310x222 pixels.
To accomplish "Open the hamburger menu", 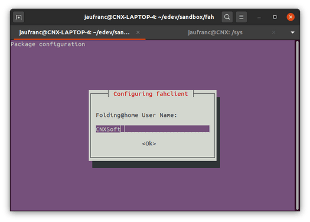I will 241,17.
